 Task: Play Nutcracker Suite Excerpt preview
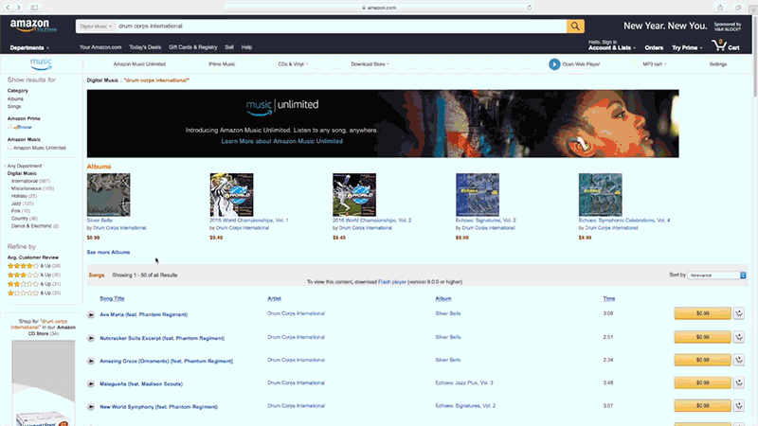click(91, 338)
